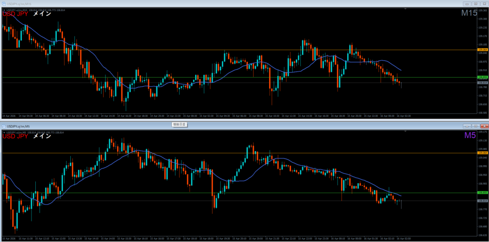
Task: Click the 16 Apr 02:30 time label in M15 chart
Action: point(404,116)
